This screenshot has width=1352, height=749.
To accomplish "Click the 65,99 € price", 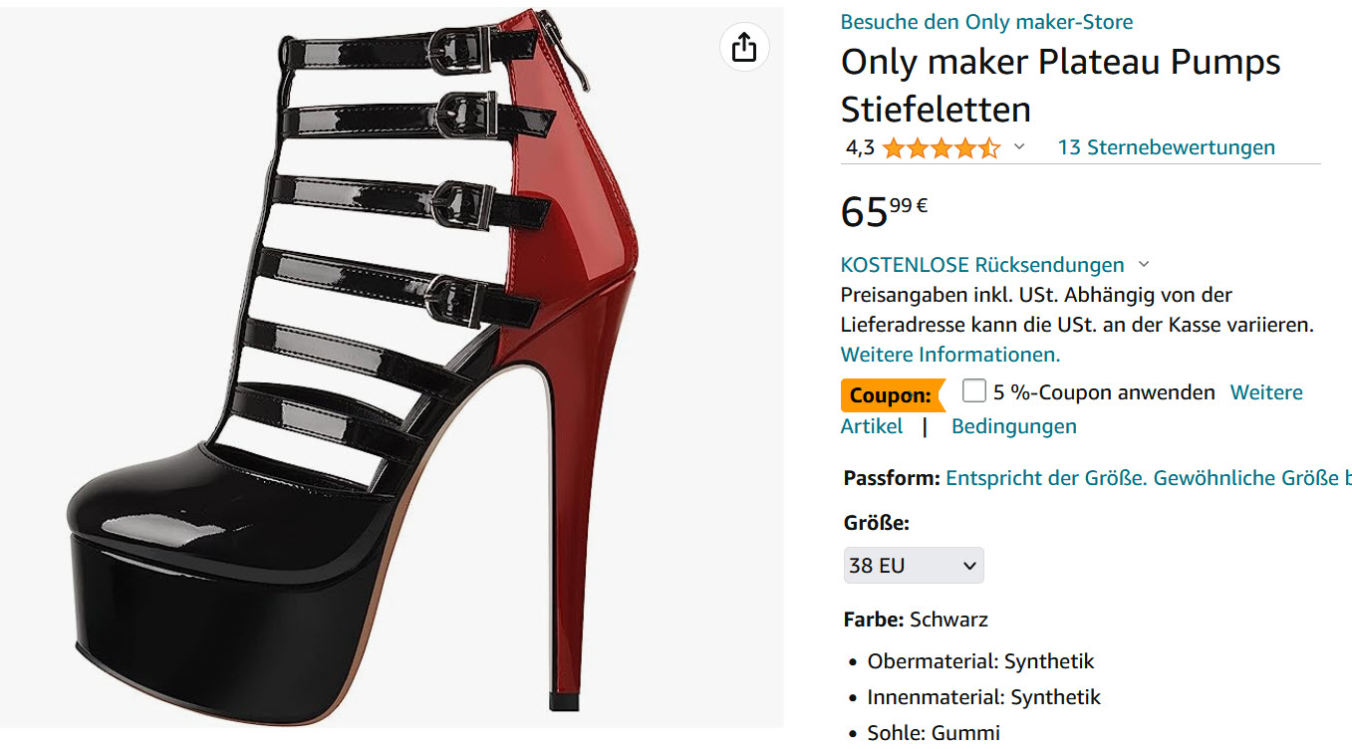I will tap(884, 210).
